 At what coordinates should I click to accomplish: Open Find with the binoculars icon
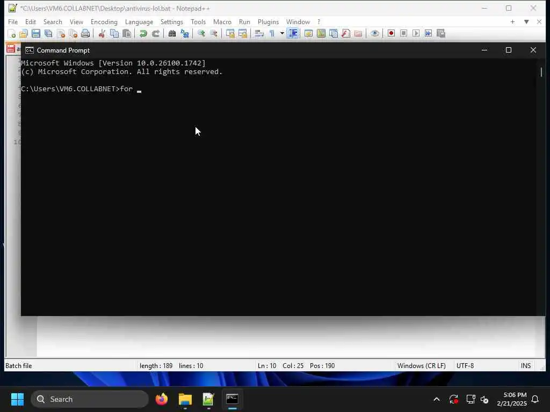tap(172, 34)
